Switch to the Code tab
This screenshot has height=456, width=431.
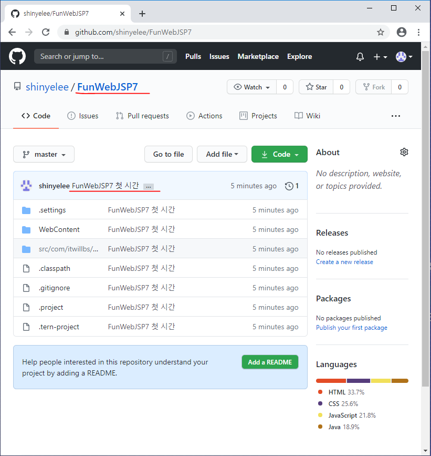click(x=36, y=116)
